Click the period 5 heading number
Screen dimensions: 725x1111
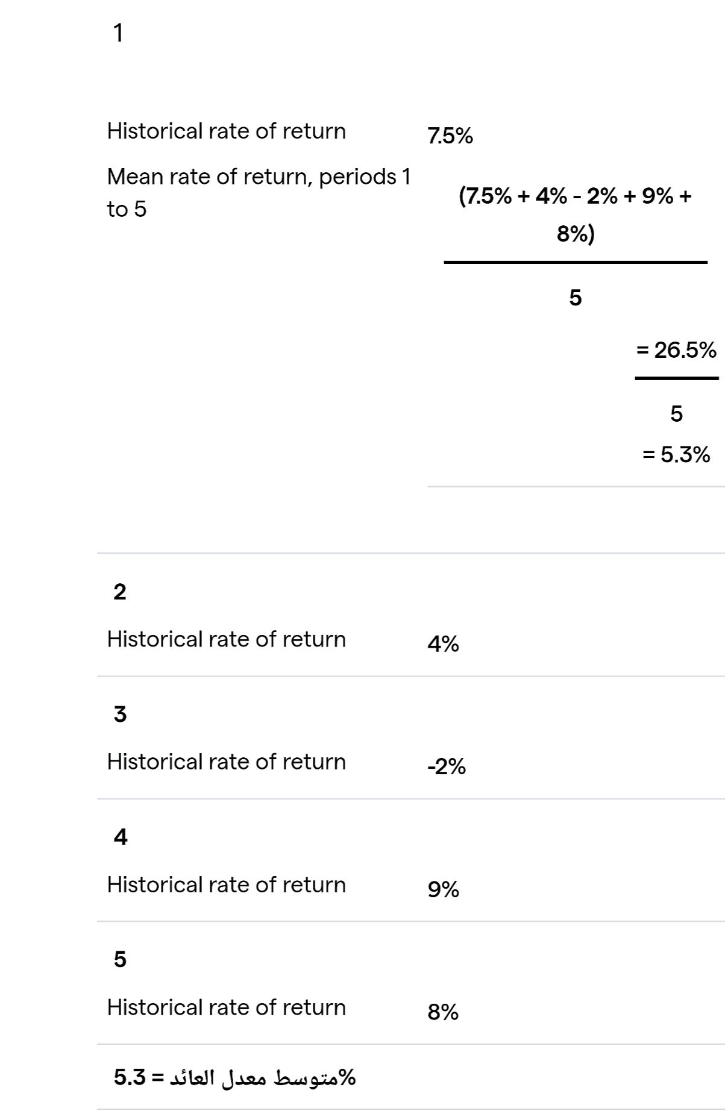coord(120,959)
